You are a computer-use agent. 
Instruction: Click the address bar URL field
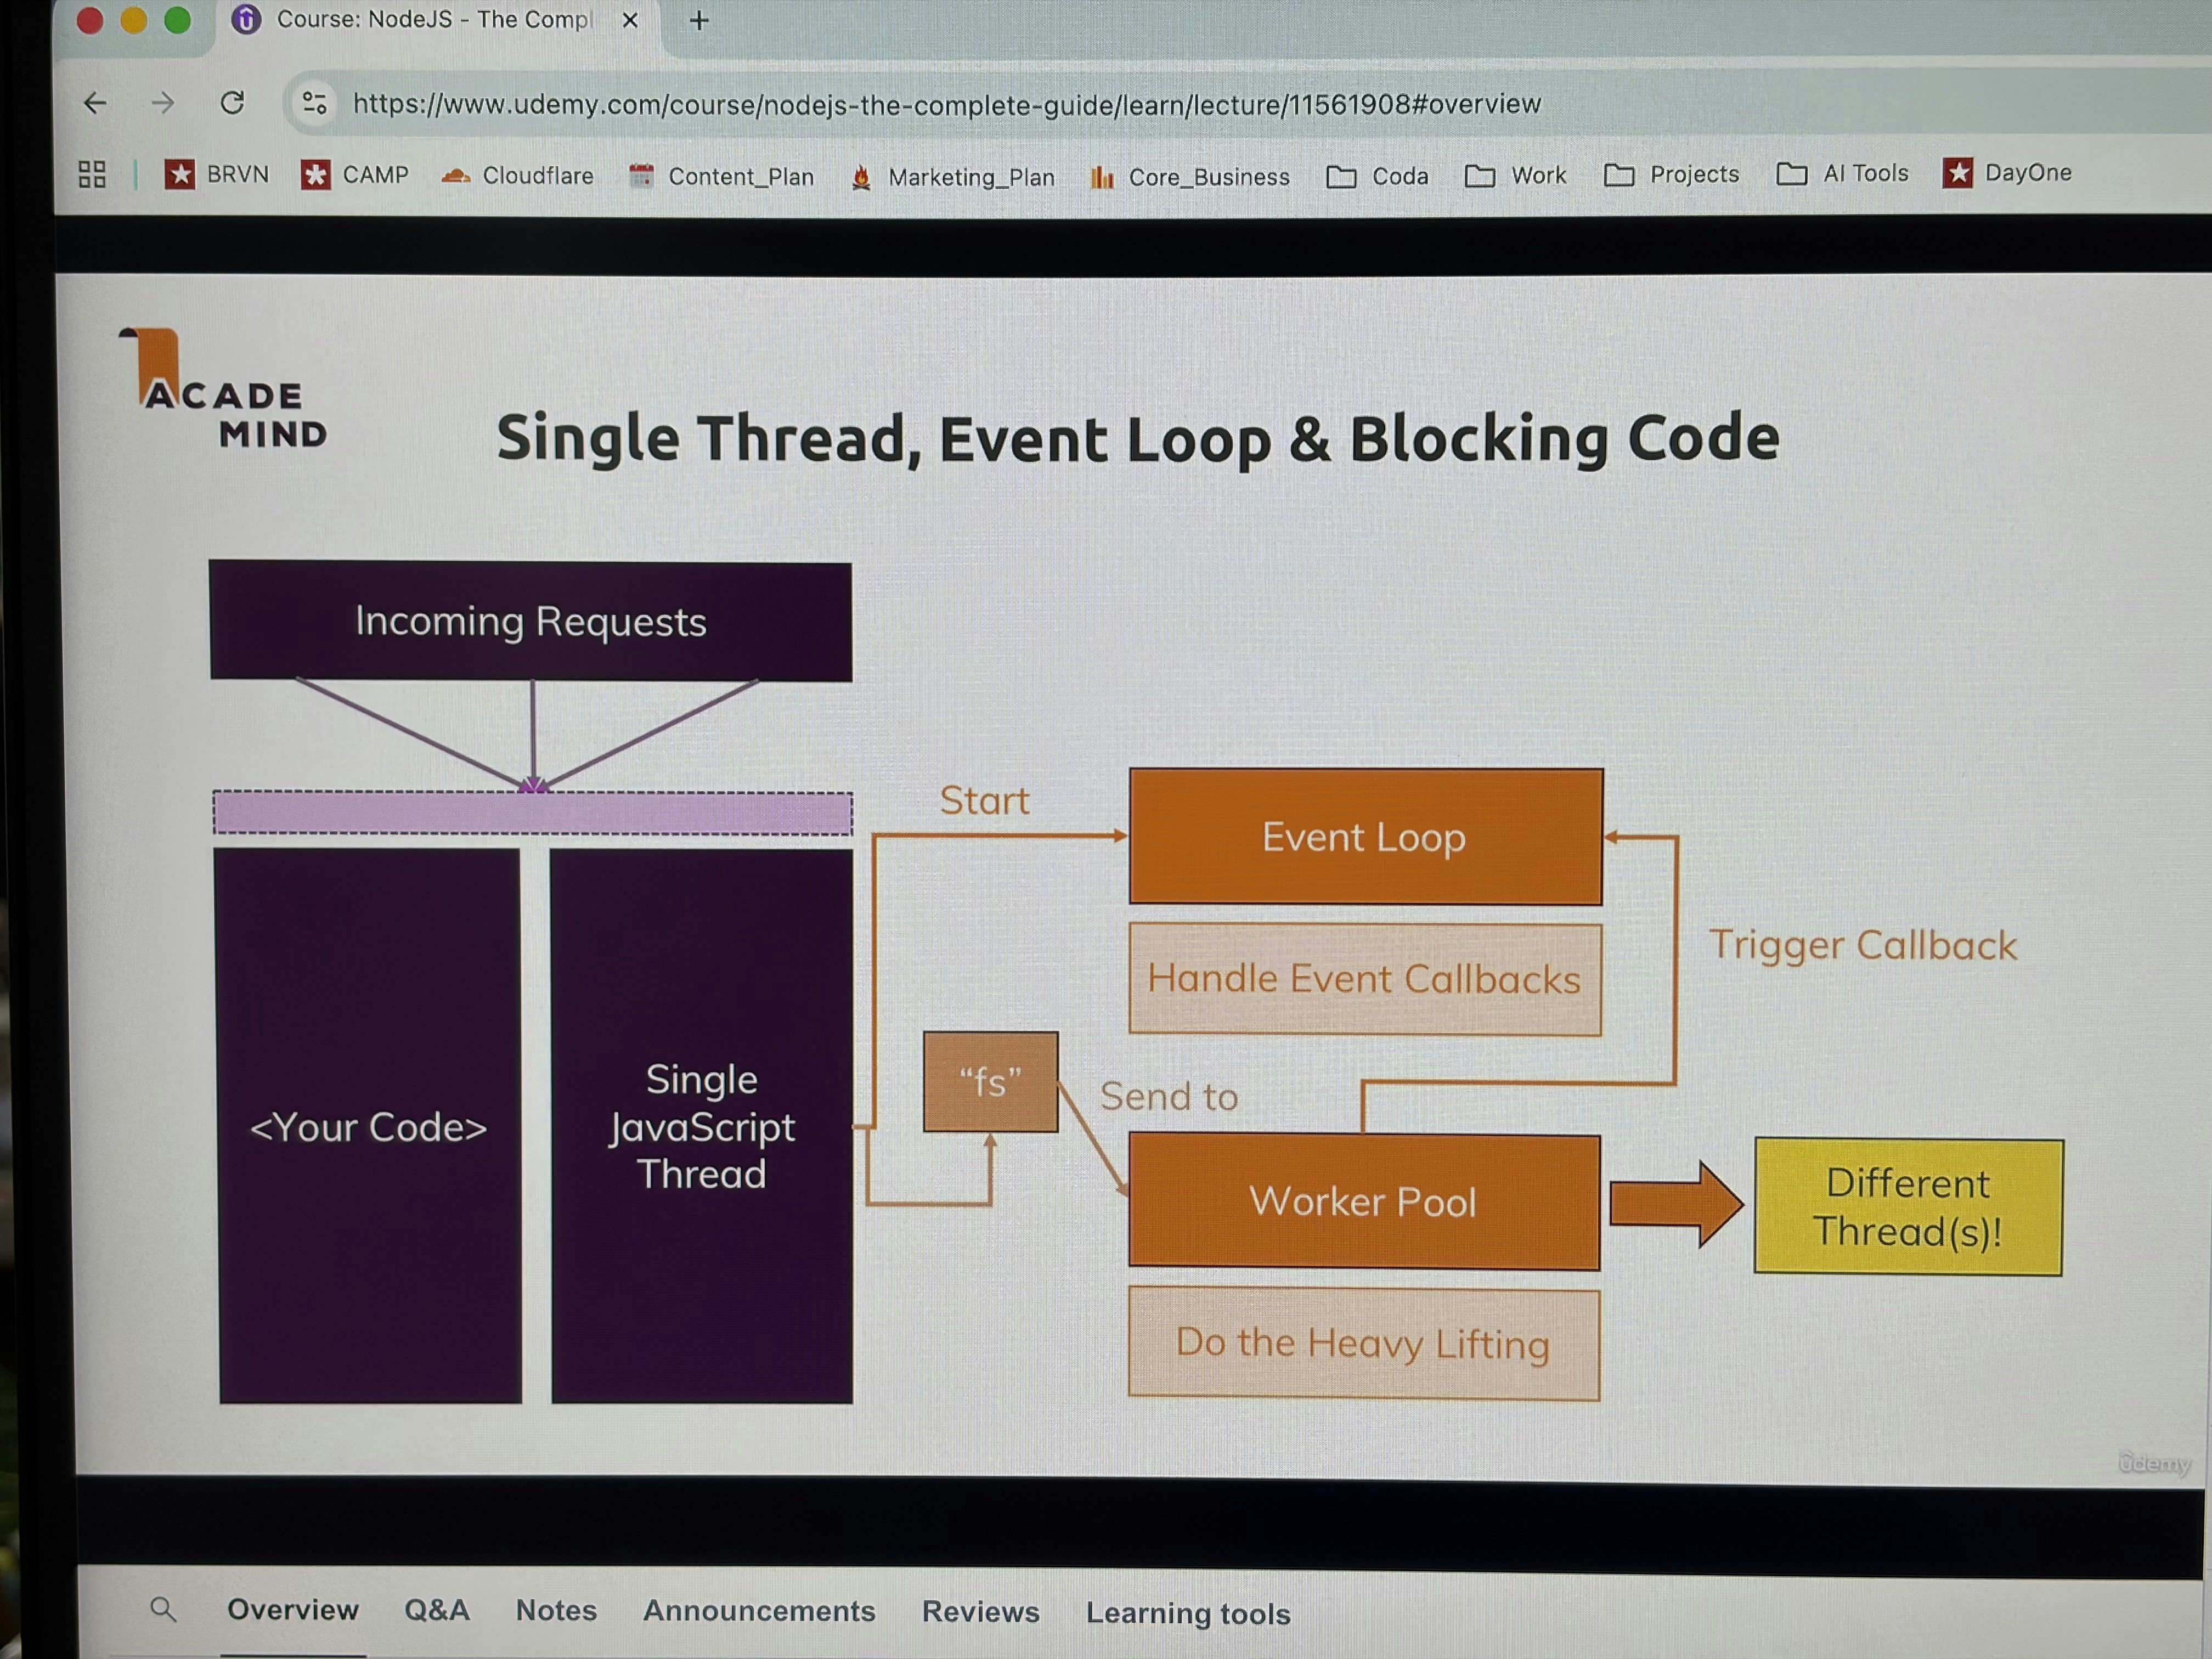pyautogui.click(x=946, y=104)
